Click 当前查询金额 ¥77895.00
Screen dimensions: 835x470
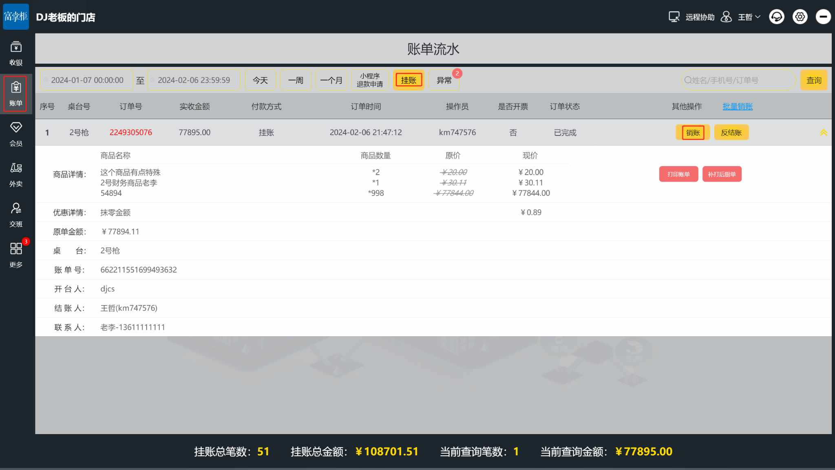[x=644, y=452]
